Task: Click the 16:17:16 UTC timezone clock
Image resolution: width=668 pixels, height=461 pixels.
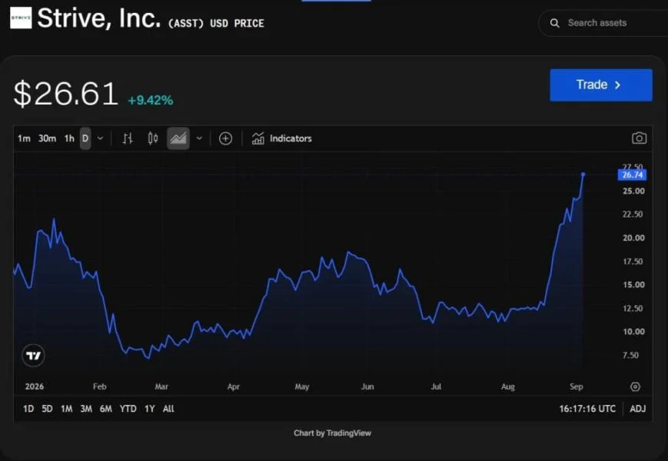Action: (587, 409)
